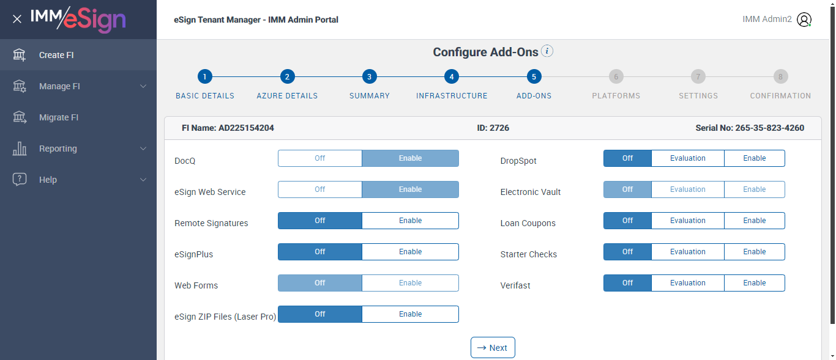Image resolution: width=836 pixels, height=360 pixels.
Task: Expand the Help menu chevron
Action: (x=143, y=180)
